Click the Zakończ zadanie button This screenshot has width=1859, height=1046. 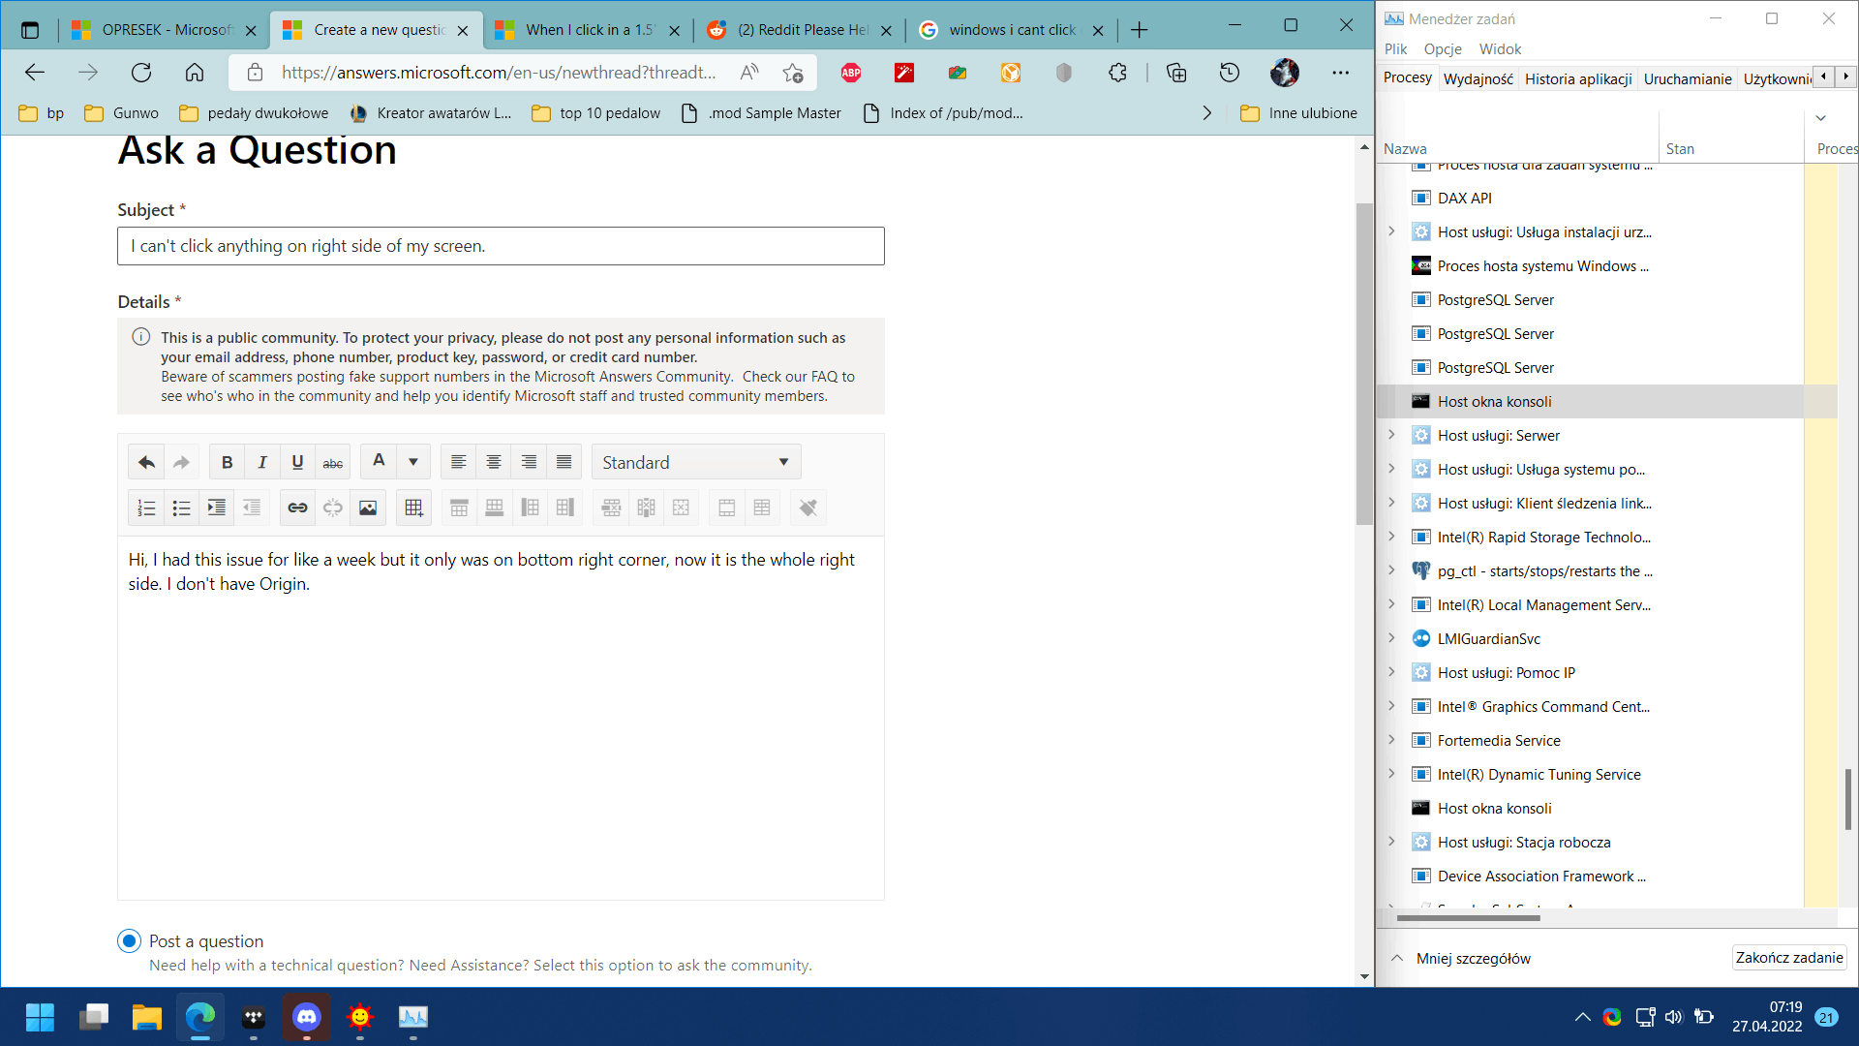(x=1788, y=957)
